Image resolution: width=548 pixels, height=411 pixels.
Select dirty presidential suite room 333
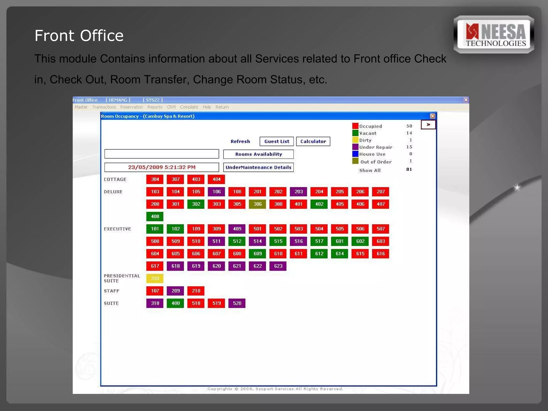[155, 279]
